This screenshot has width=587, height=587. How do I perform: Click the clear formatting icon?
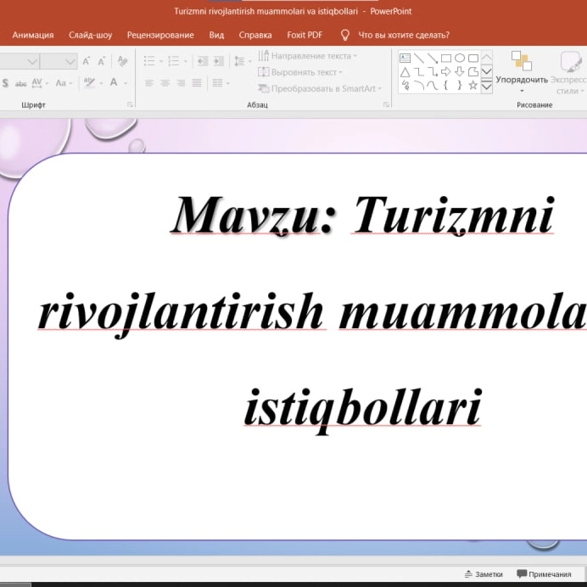pyautogui.click(x=123, y=61)
